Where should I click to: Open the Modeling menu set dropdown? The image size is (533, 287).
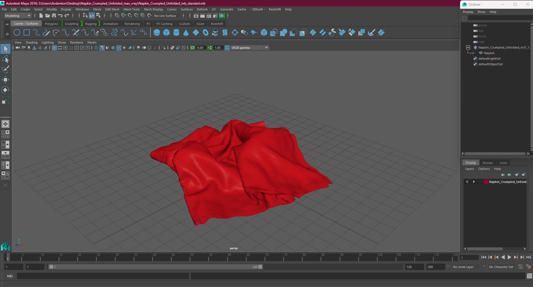click(17, 16)
